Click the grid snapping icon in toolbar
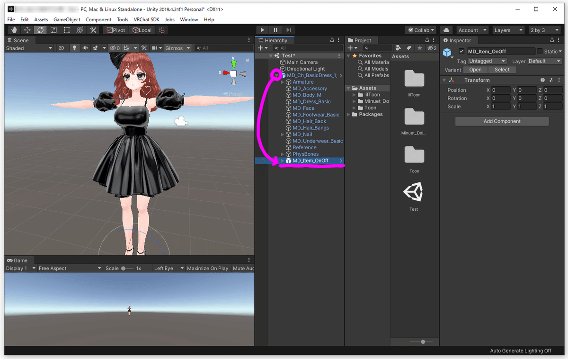This screenshot has width=568, height=359. (162, 30)
